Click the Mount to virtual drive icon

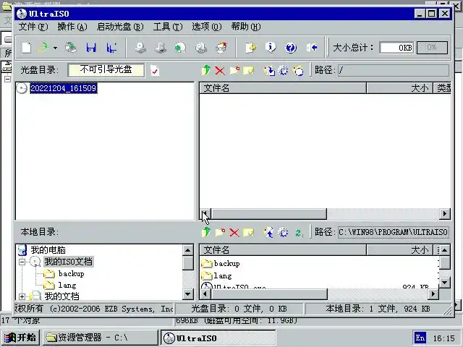click(201, 48)
